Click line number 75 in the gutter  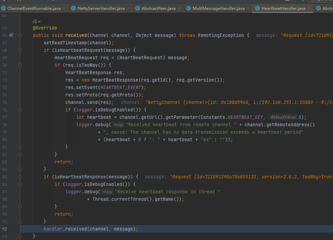[4, 102]
